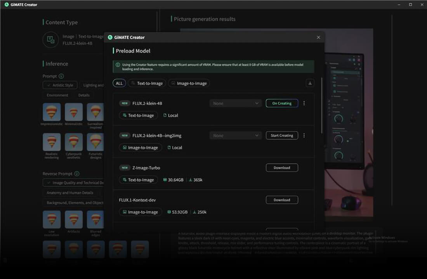The image size is (427, 279).
Task: Select the Image-to-Image filter tab
Action: [189, 83]
